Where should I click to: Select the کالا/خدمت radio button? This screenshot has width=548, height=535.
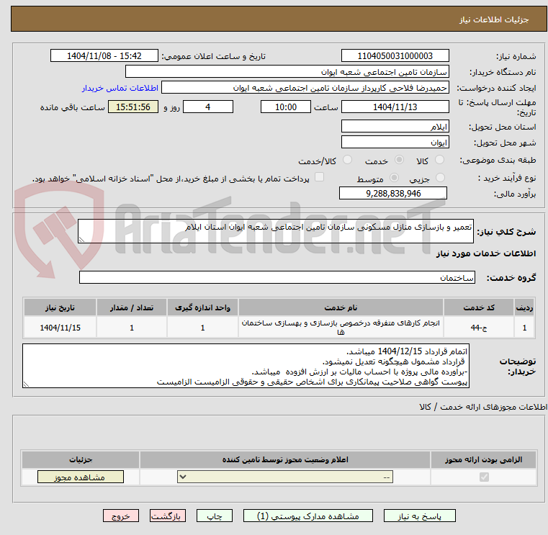[347, 160]
